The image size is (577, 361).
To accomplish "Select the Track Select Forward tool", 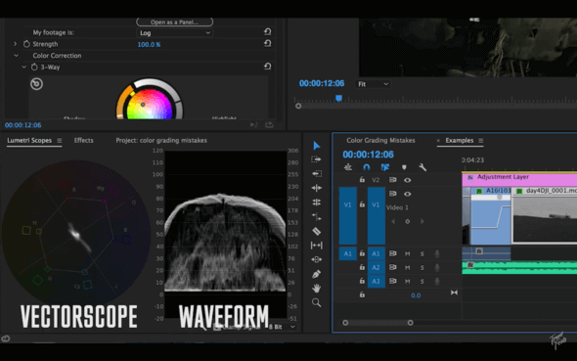I will pyautogui.click(x=316, y=159).
